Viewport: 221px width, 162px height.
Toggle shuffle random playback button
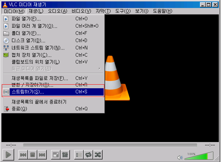[x=98, y=155]
